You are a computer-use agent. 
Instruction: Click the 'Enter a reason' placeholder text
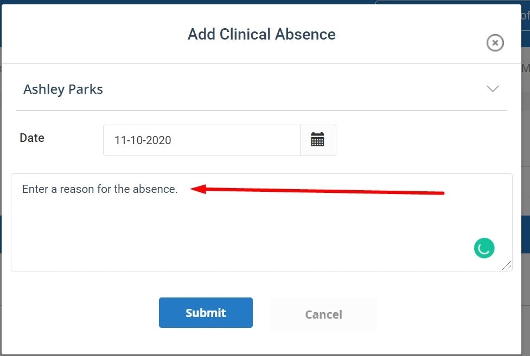(100, 190)
